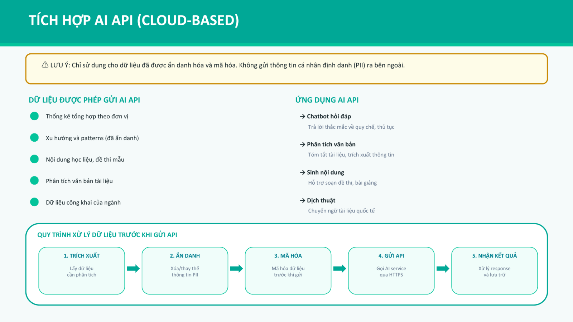573x322 pixels.
Task: Click the arrow icon before Dịch thuật
Action: tap(303, 200)
